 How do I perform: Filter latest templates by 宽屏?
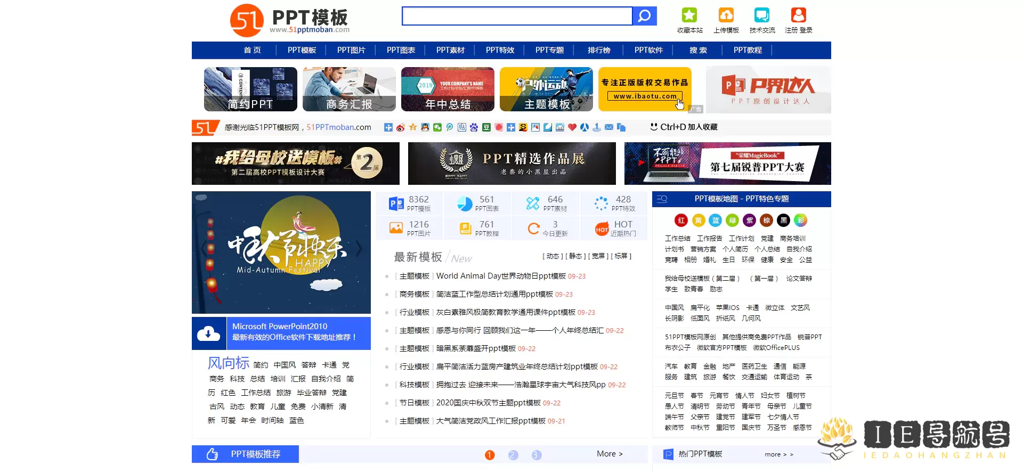point(598,256)
